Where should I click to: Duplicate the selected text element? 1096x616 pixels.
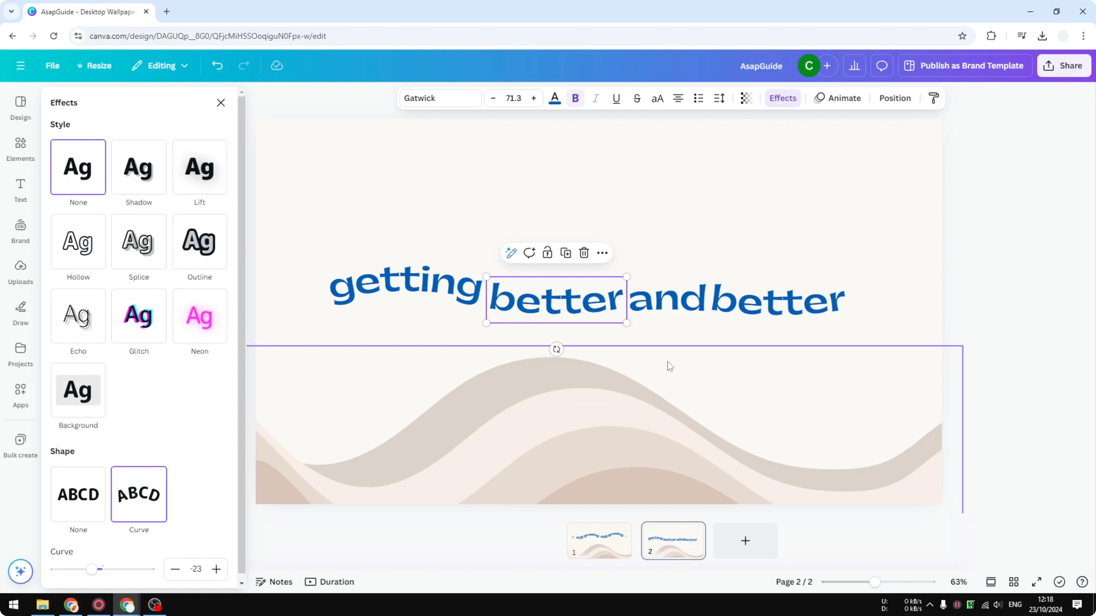(x=566, y=252)
